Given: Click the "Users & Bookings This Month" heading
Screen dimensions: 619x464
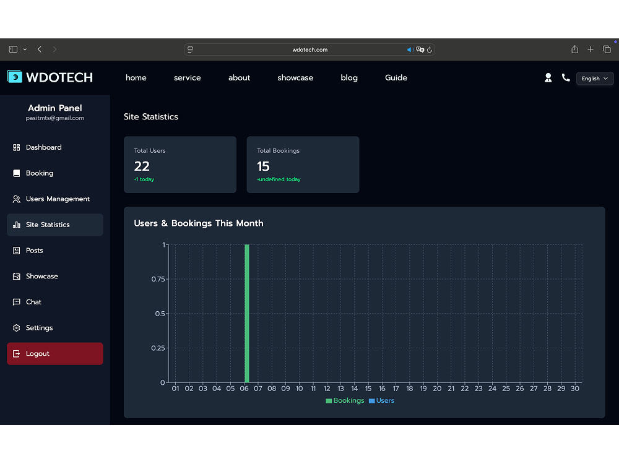Looking at the screenshot, I should [x=199, y=223].
